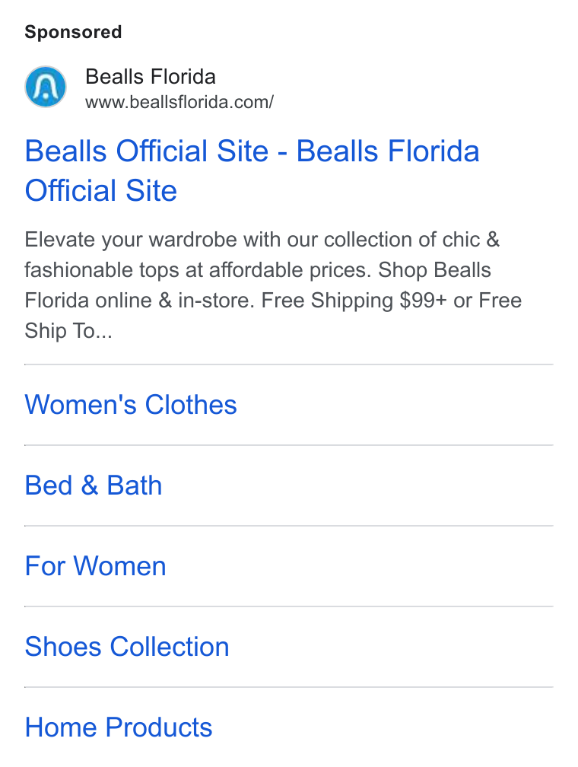Image resolution: width=578 pixels, height=767 pixels.
Task: Click the Bealls Florida round logo icon
Action: [x=46, y=87]
